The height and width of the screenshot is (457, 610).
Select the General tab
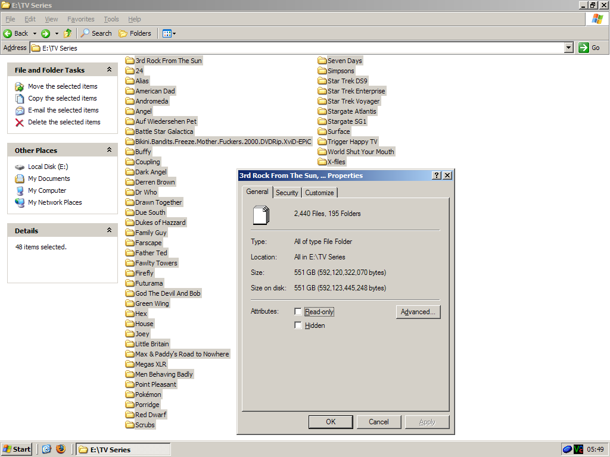tap(257, 192)
